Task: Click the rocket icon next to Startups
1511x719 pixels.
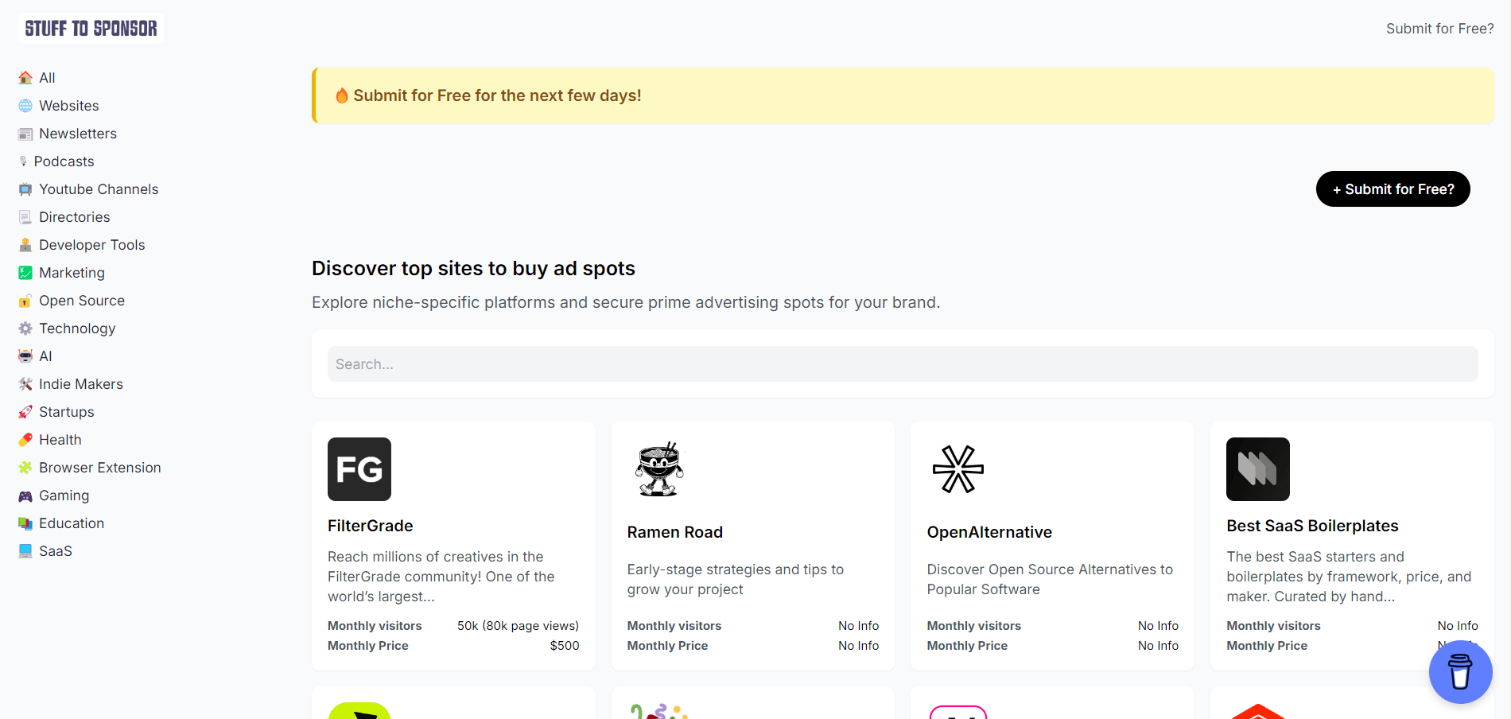Action: (x=25, y=412)
